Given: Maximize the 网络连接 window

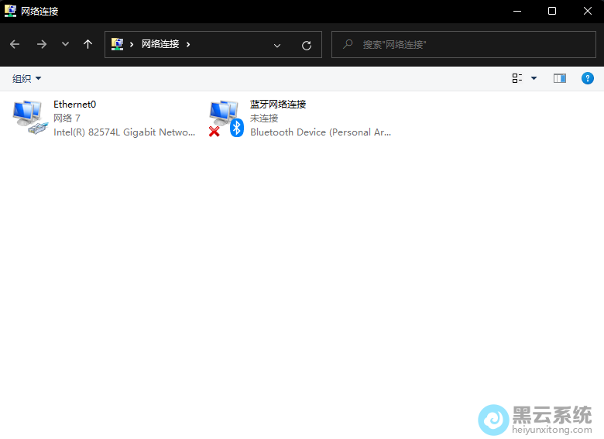Looking at the screenshot, I should (x=552, y=11).
